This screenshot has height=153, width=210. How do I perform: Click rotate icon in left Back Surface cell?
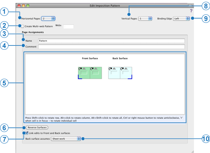(110, 68)
